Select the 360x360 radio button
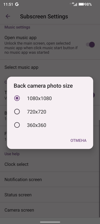The image size is (100, 224). tap(17, 125)
